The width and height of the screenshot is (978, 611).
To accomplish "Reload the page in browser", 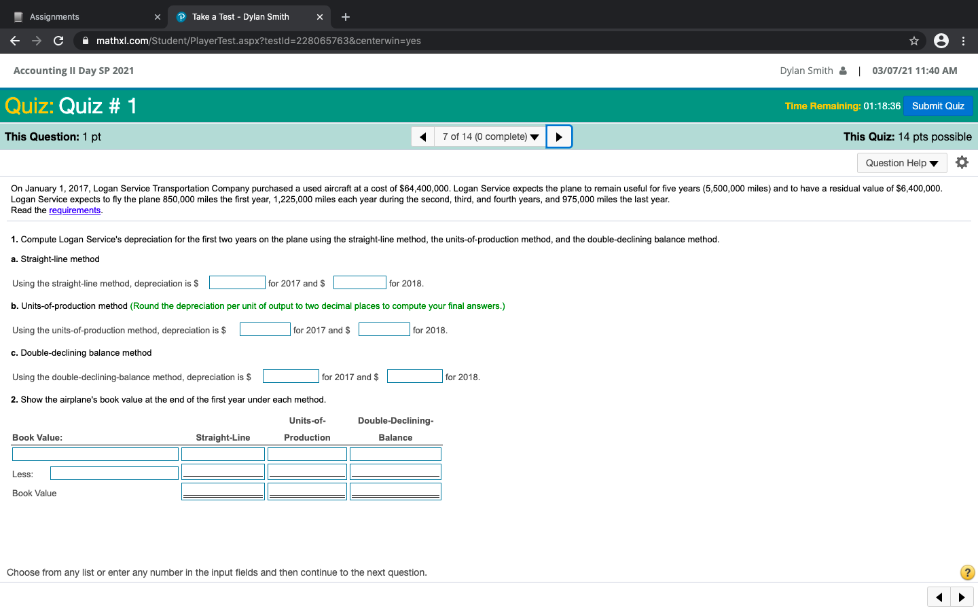I will 58,41.
